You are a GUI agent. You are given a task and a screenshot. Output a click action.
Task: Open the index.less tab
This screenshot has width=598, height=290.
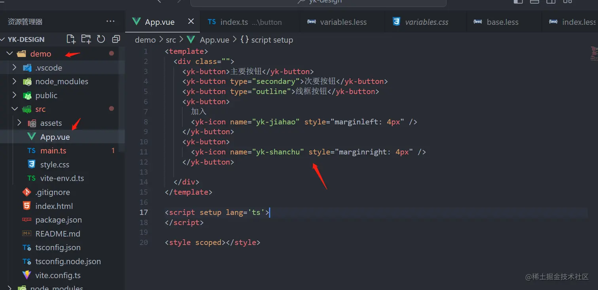click(570, 22)
